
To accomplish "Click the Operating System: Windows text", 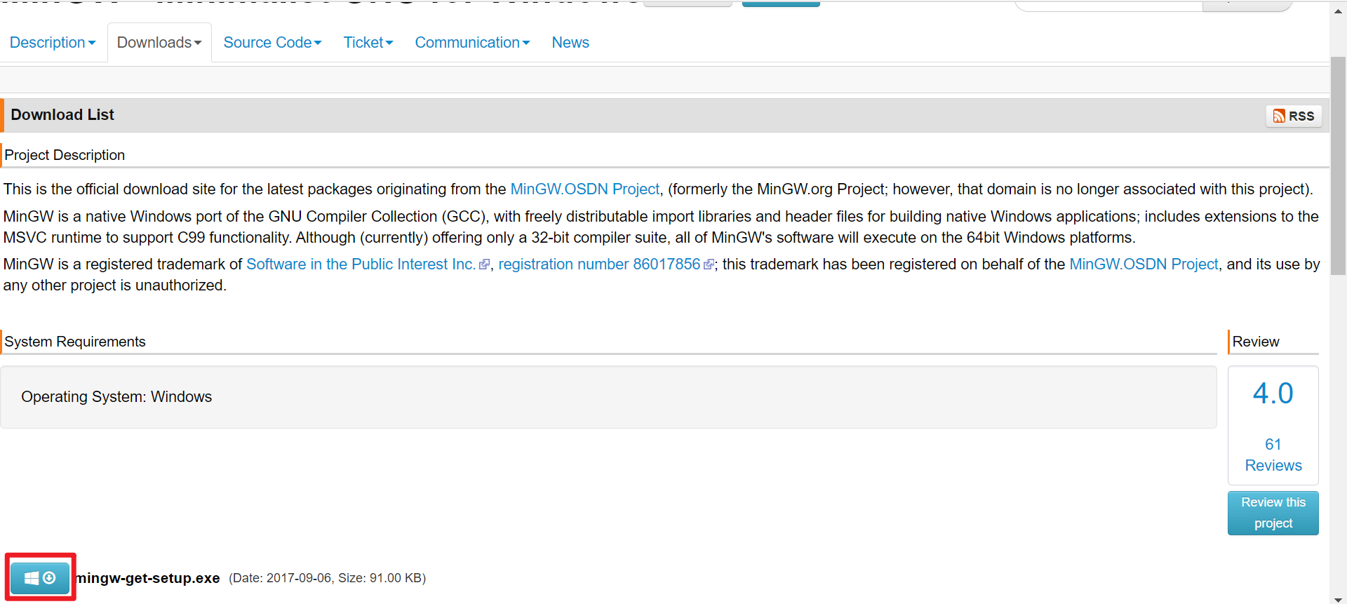I will click(x=116, y=397).
